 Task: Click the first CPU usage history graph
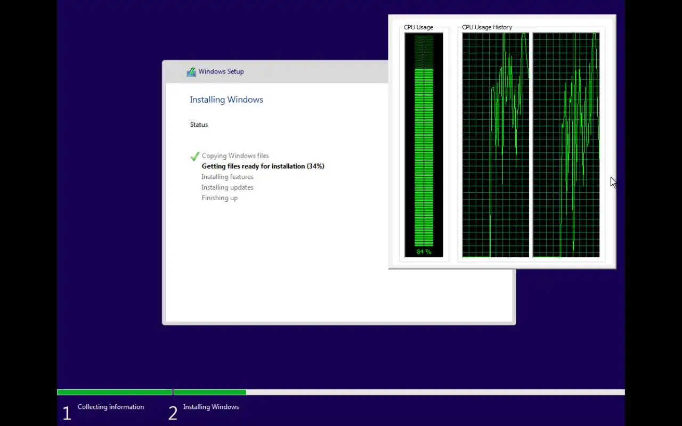[496, 145]
